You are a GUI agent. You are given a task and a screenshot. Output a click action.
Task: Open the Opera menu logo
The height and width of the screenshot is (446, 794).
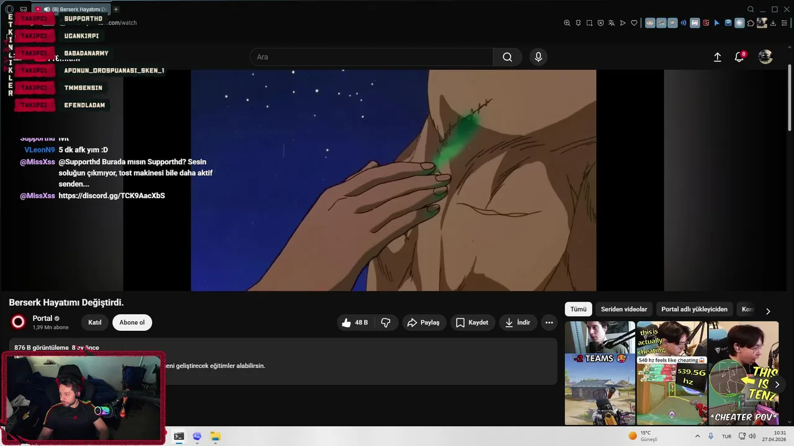[x=9, y=9]
